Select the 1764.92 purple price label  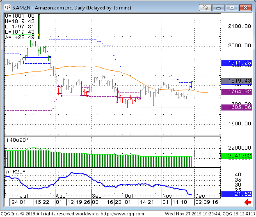click(x=236, y=92)
